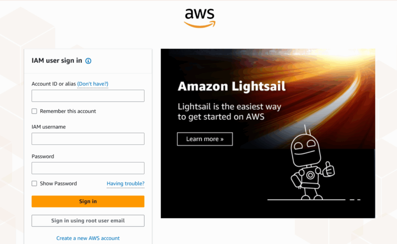Viewport: 397px width, 244px height.
Task: Click the robot illustration in the Lightsail banner
Action: [309, 163]
